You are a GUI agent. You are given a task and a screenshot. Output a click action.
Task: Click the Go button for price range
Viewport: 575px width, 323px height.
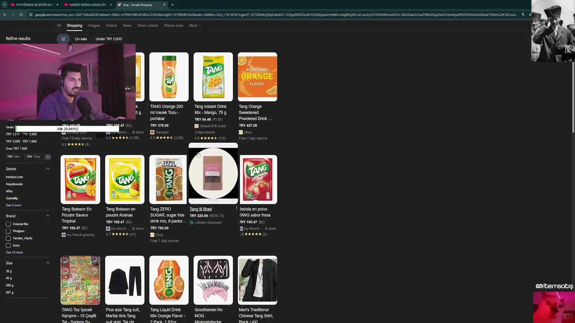pyautogui.click(x=48, y=157)
